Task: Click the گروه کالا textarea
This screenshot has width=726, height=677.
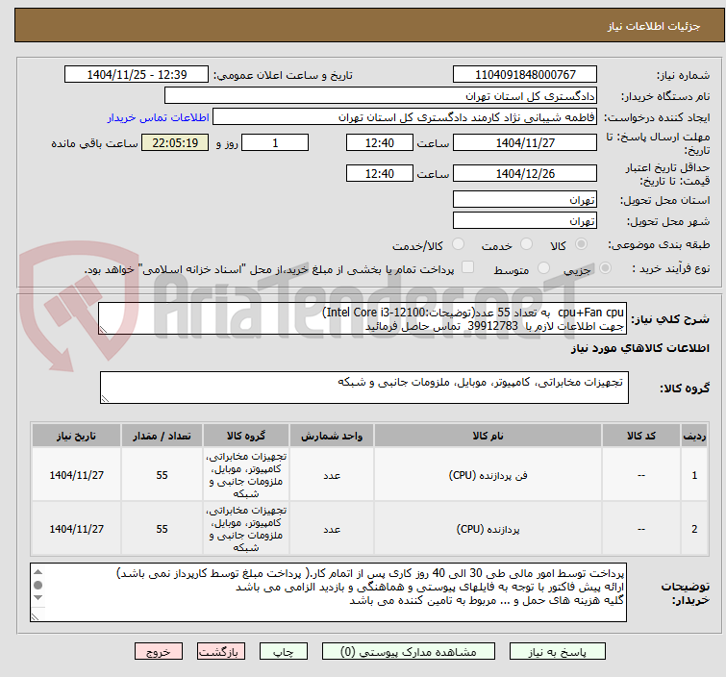Action: pos(364,388)
